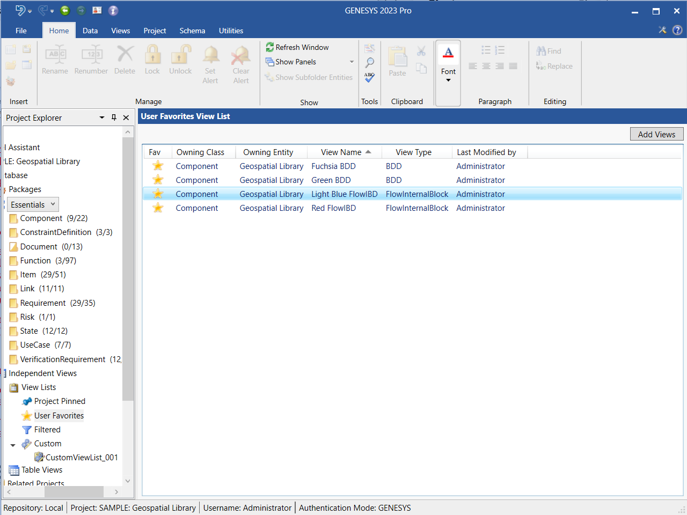
Task: Click the spell check icon in Tools
Action: 369,78
